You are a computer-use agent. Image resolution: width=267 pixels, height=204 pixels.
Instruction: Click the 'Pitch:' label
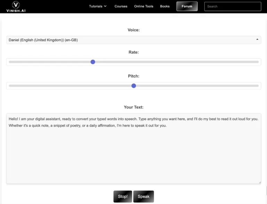tap(133, 76)
